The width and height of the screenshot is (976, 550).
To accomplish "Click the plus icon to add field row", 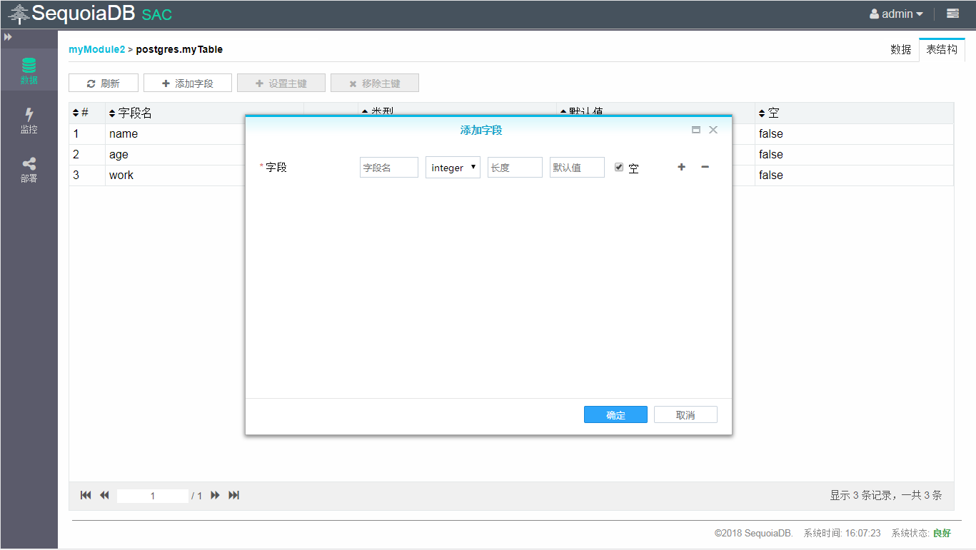I will point(681,167).
